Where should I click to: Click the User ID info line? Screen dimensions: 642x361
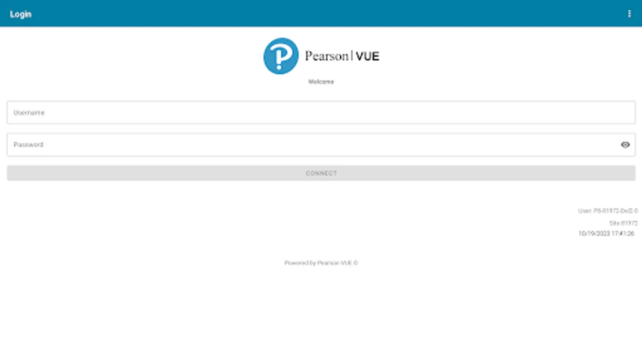607,211
